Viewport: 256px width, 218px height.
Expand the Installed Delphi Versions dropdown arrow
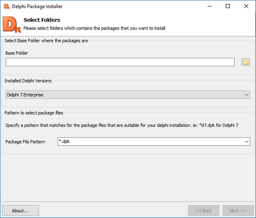(x=246, y=95)
